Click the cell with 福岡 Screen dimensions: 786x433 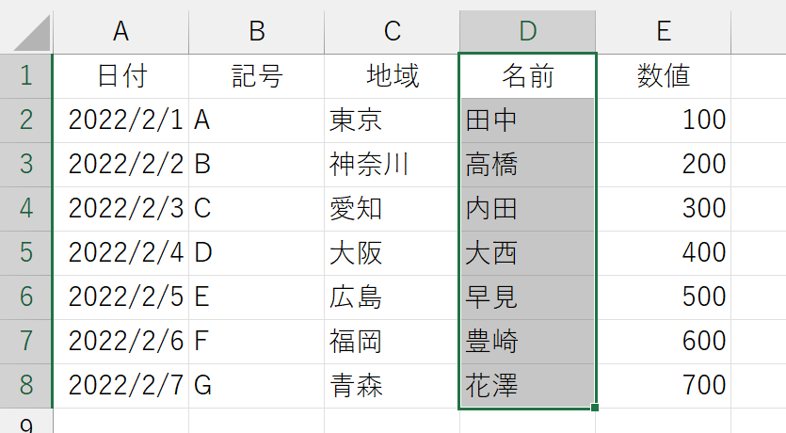pos(392,342)
